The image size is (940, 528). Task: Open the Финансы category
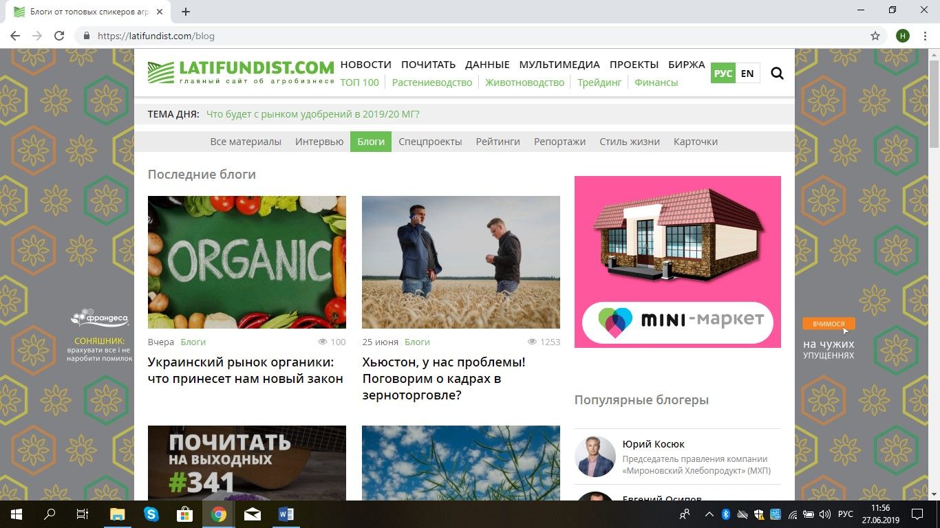[x=656, y=82]
